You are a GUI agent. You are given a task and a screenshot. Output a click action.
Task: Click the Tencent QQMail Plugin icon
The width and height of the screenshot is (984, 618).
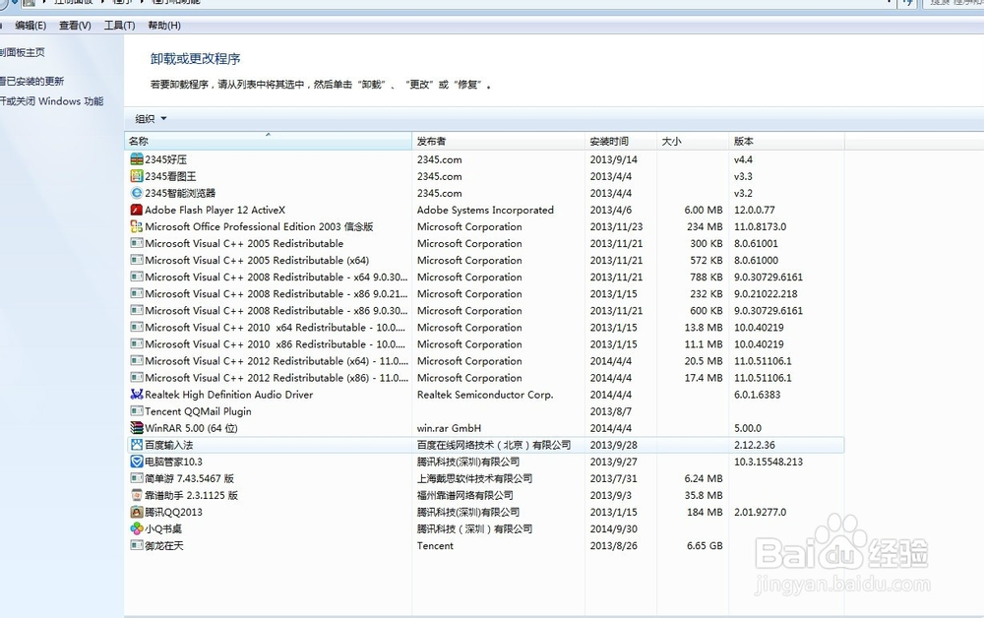[136, 411]
